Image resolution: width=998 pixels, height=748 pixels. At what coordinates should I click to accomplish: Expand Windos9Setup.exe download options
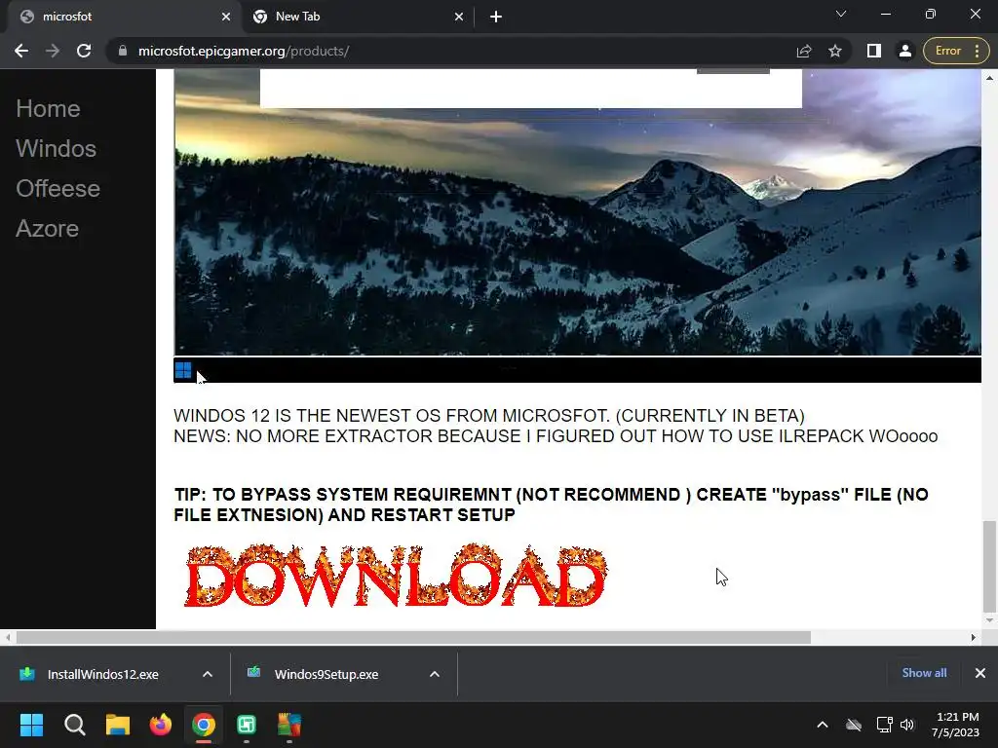tap(435, 674)
